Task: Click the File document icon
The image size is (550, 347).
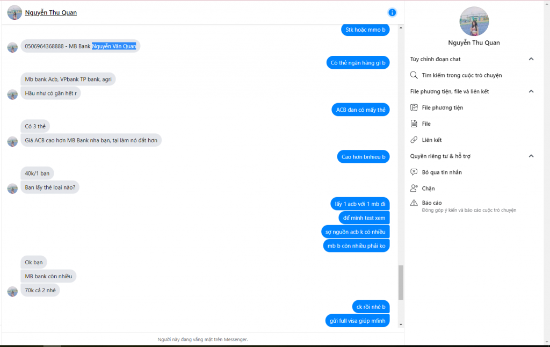Action: point(414,124)
